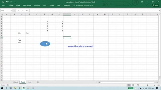Viewport: 161px width, 90px height.
Task: Open the Customize Quick Access Toolbar dropdown
Action: [x=15, y=2]
